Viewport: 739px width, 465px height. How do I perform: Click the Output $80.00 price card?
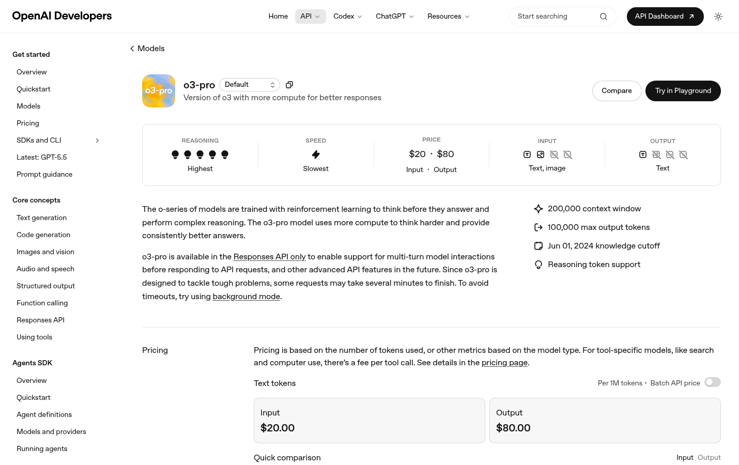click(x=605, y=421)
